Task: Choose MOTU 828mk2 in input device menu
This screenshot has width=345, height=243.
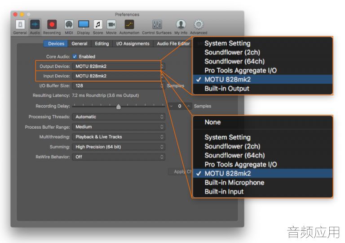Action: tap(263, 173)
